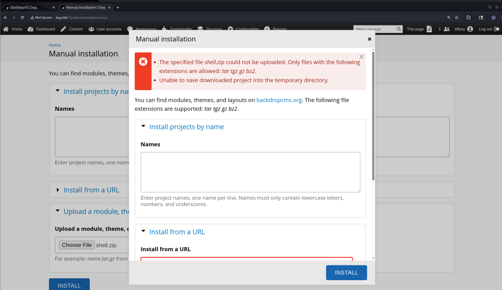
Task: Collapse Install from a URL in dialog
Action: (x=177, y=232)
